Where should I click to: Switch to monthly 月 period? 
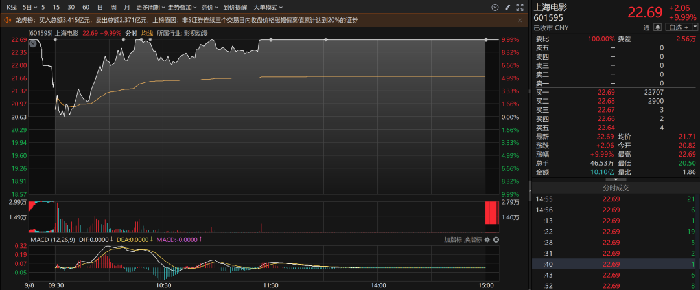127,8
